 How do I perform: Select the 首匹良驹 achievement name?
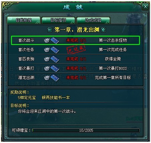(26, 59)
